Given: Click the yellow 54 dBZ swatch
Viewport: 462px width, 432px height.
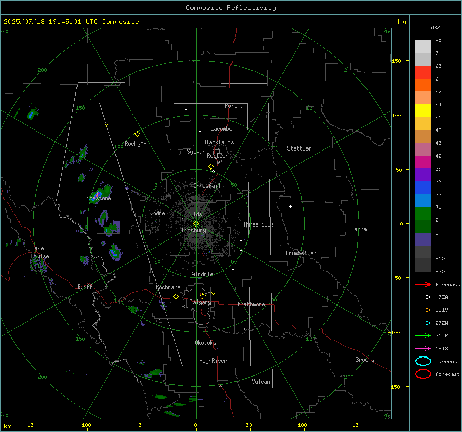Looking at the screenshot, I should 423,110.
